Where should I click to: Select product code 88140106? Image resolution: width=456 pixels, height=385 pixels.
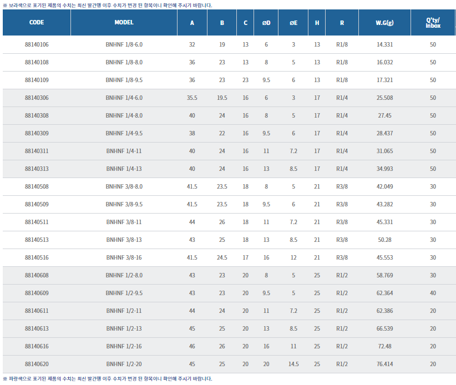click(x=37, y=44)
